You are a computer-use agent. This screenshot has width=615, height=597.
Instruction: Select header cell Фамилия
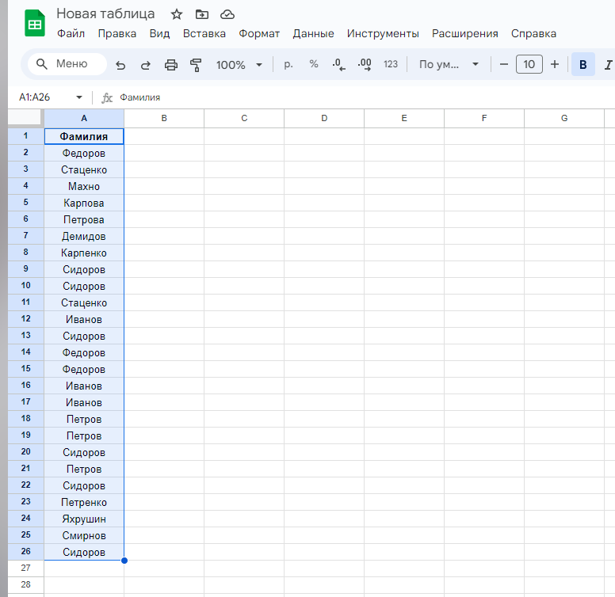click(x=84, y=136)
